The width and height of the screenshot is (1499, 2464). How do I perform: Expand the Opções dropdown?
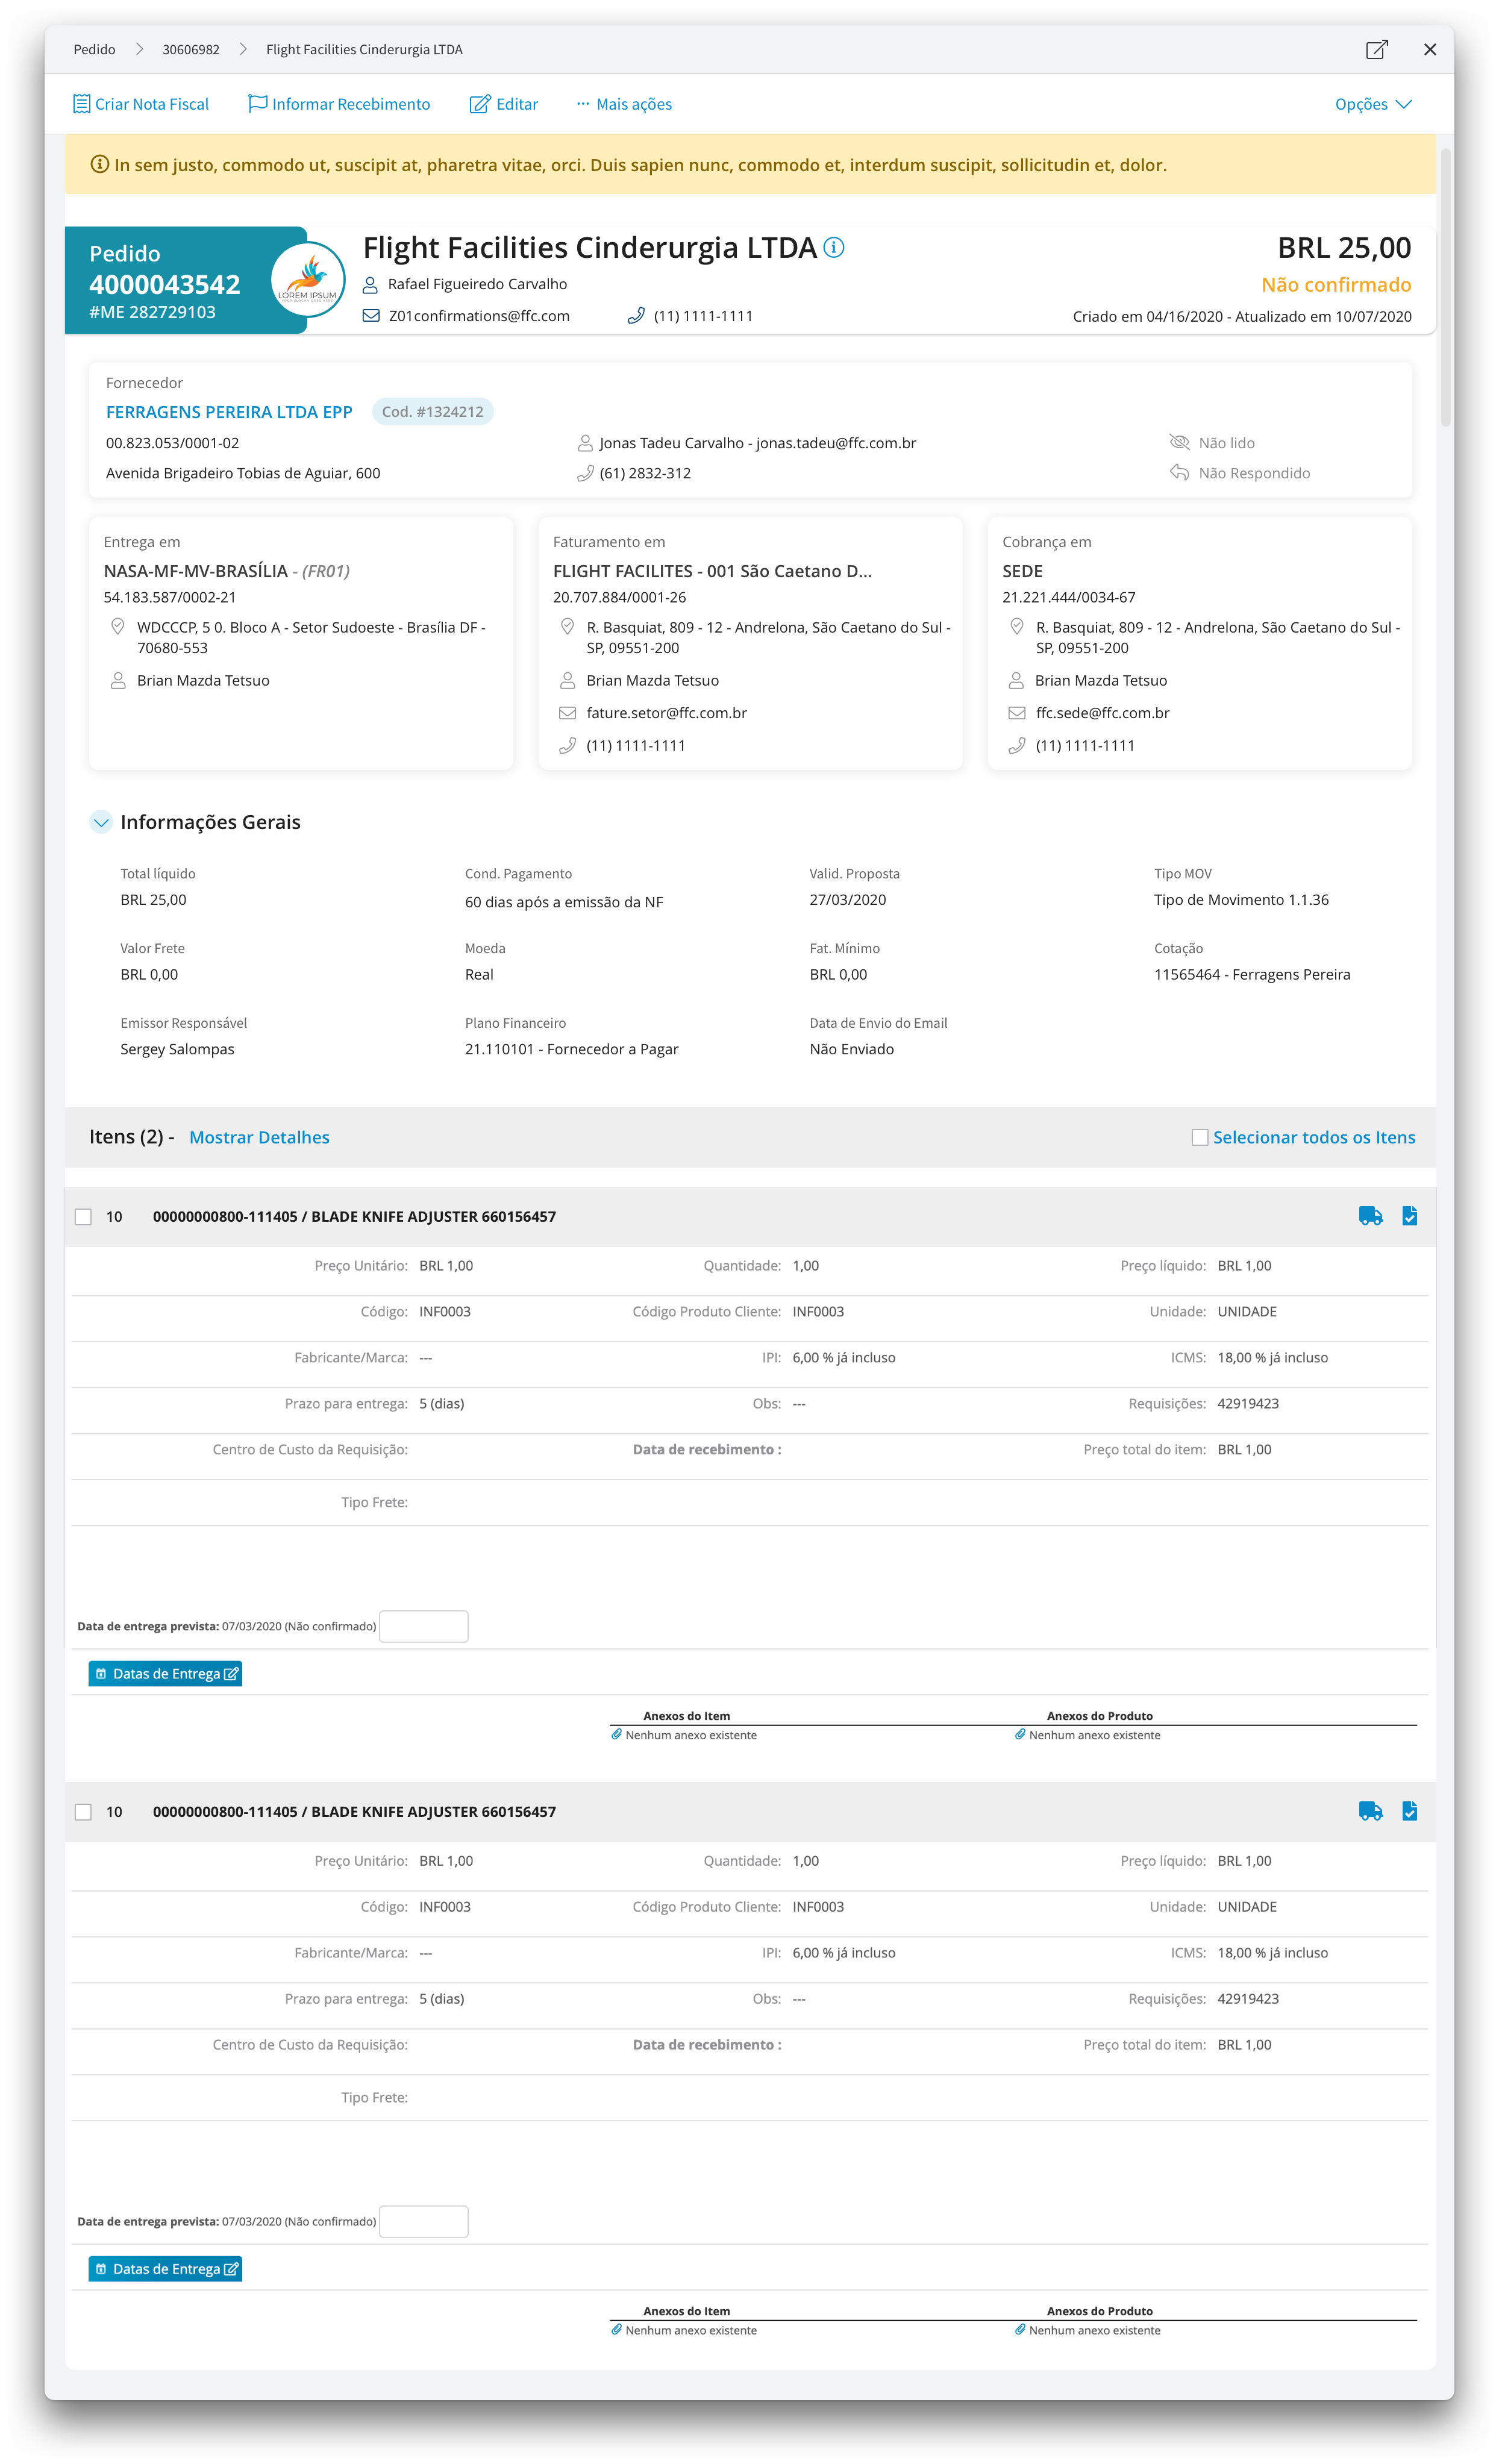1373,104
